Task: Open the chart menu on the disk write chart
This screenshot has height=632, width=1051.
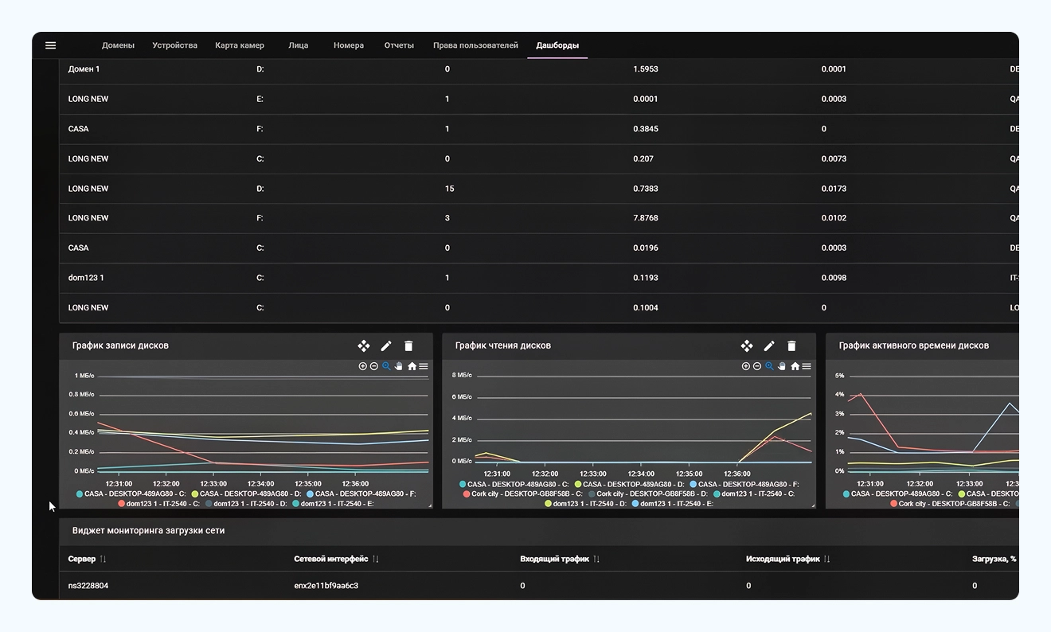Action: pos(424,366)
